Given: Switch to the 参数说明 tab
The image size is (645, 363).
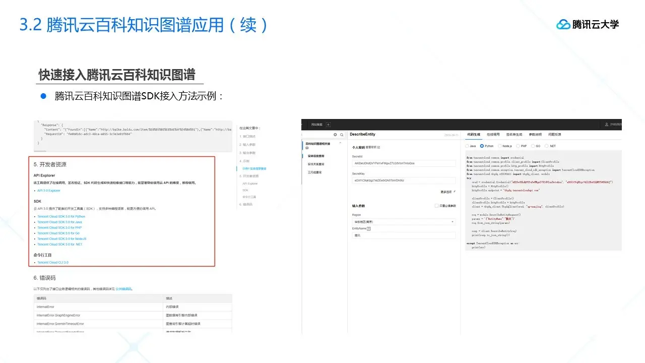Looking at the screenshot, I should tap(535, 135).
